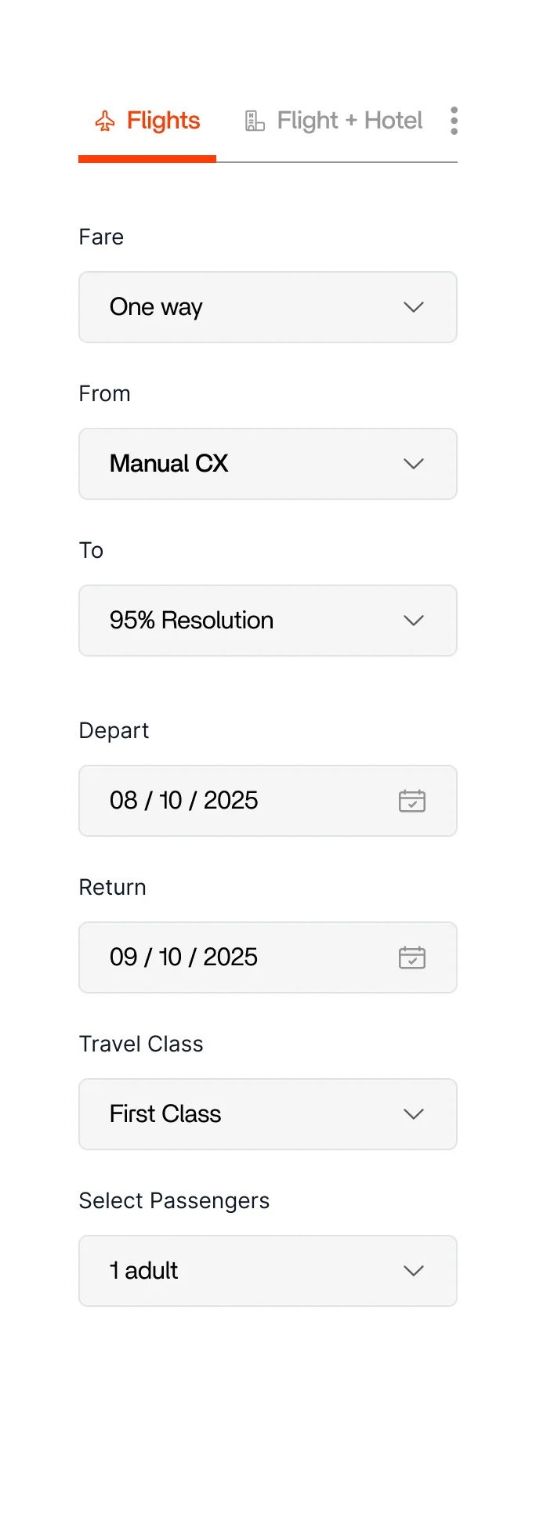This screenshot has width=536, height=1513.
Task: Switch to the Flight + Hotel tab
Action: [349, 121]
